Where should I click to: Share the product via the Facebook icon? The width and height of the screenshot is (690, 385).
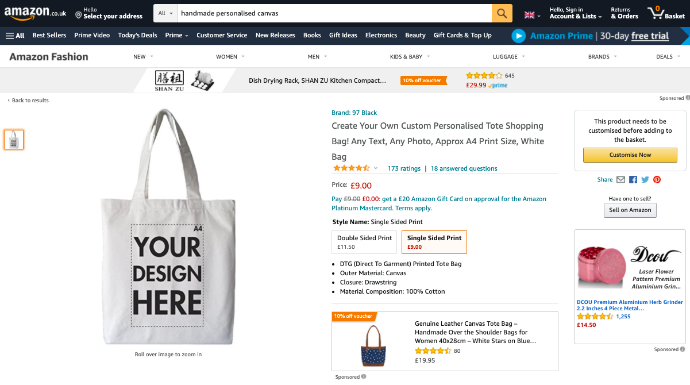(x=633, y=179)
